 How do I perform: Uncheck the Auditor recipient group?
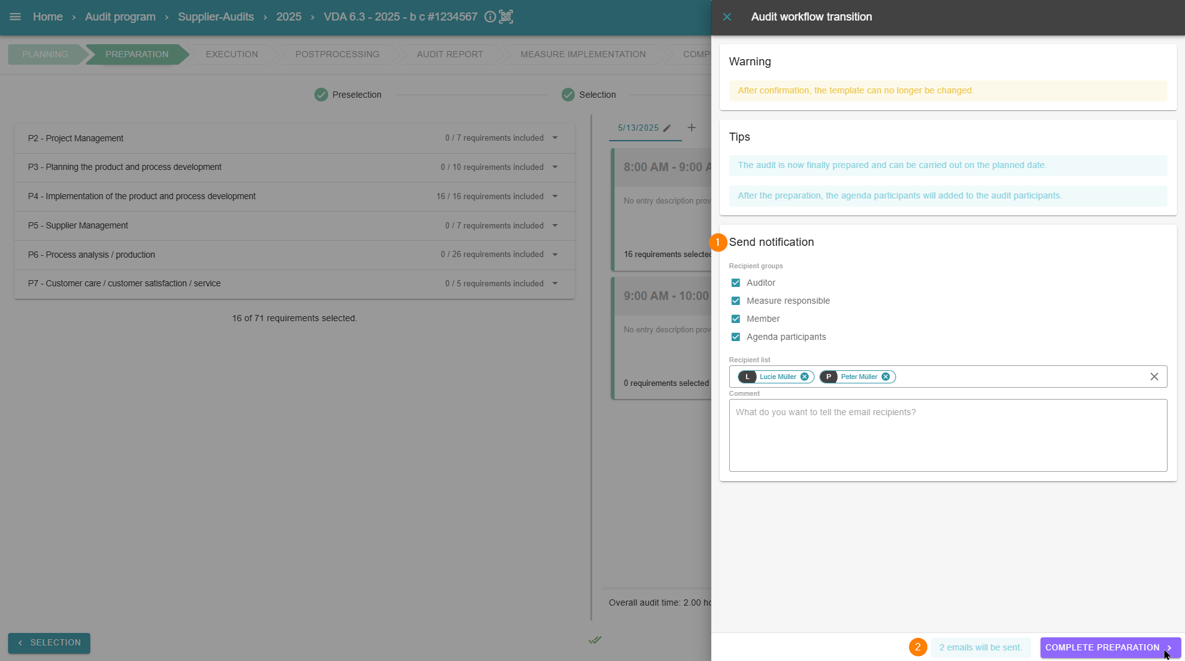[735, 283]
